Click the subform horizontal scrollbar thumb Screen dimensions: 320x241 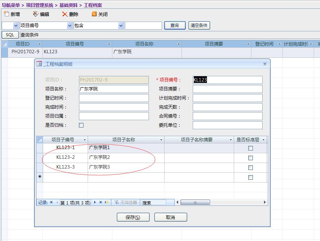tap(195, 202)
